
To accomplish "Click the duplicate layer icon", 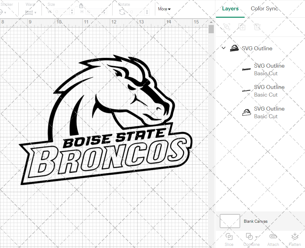I will [x=242, y=27].
